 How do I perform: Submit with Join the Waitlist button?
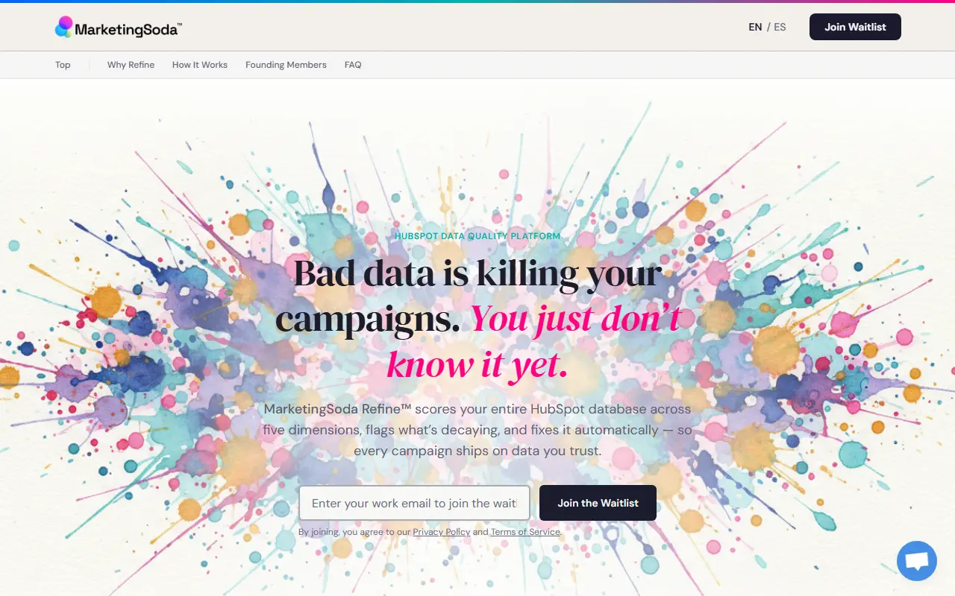[598, 503]
